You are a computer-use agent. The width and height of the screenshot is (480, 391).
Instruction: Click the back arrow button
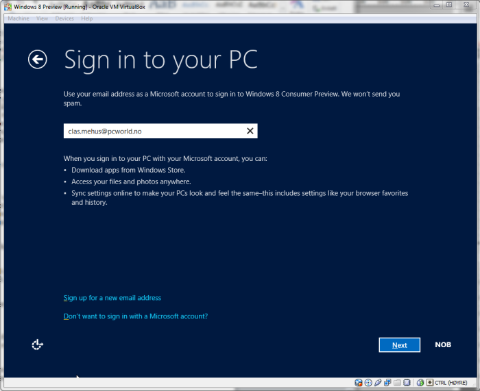click(x=37, y=60)
